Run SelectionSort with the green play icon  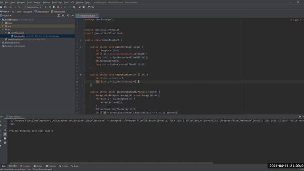click(x=46, y=7)
